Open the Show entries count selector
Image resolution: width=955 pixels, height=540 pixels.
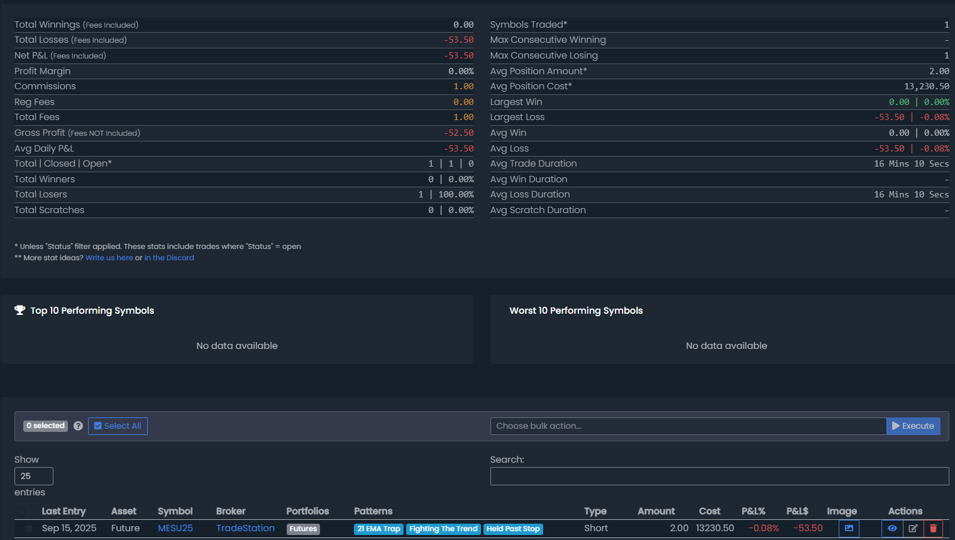coord(34,476)
